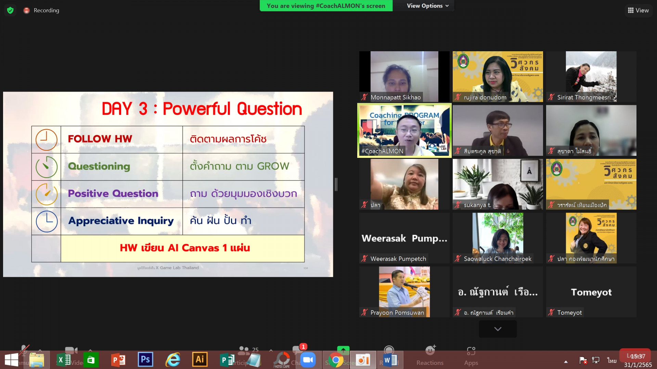Launch Internet Explorer from the taskbar
This screenshot has height=369, width=657.
(x=172, y=360)
